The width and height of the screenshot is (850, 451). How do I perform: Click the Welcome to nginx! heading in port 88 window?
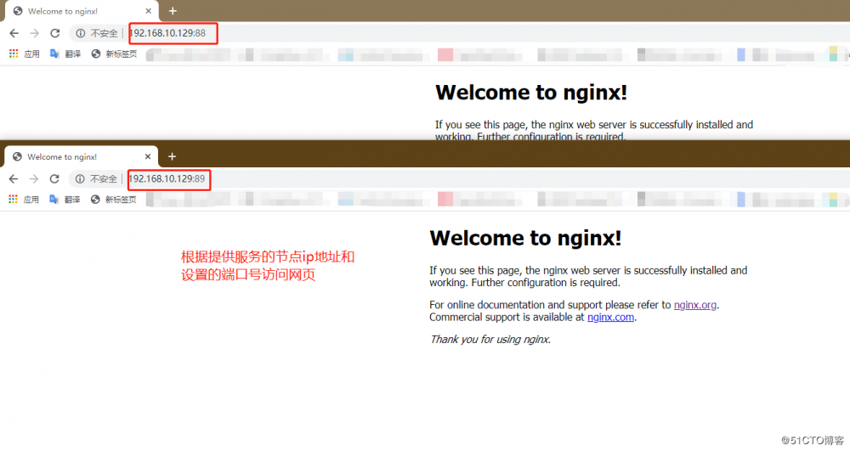pyautogui.click(x=531, y=93)
